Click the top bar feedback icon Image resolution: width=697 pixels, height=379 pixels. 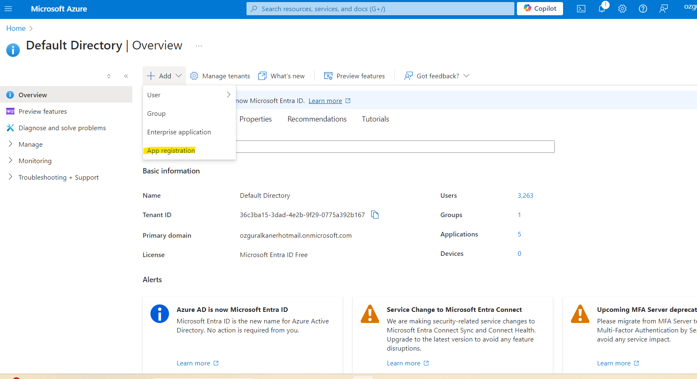point(663,9)
